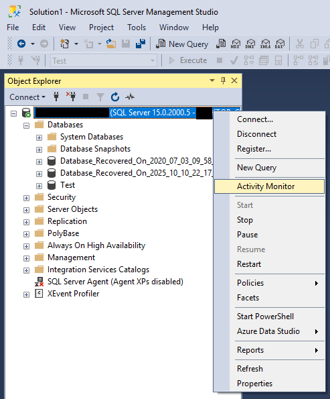Open the Tools menu
The width and height of the screenshot is (330, 399).
pos(137,27)
